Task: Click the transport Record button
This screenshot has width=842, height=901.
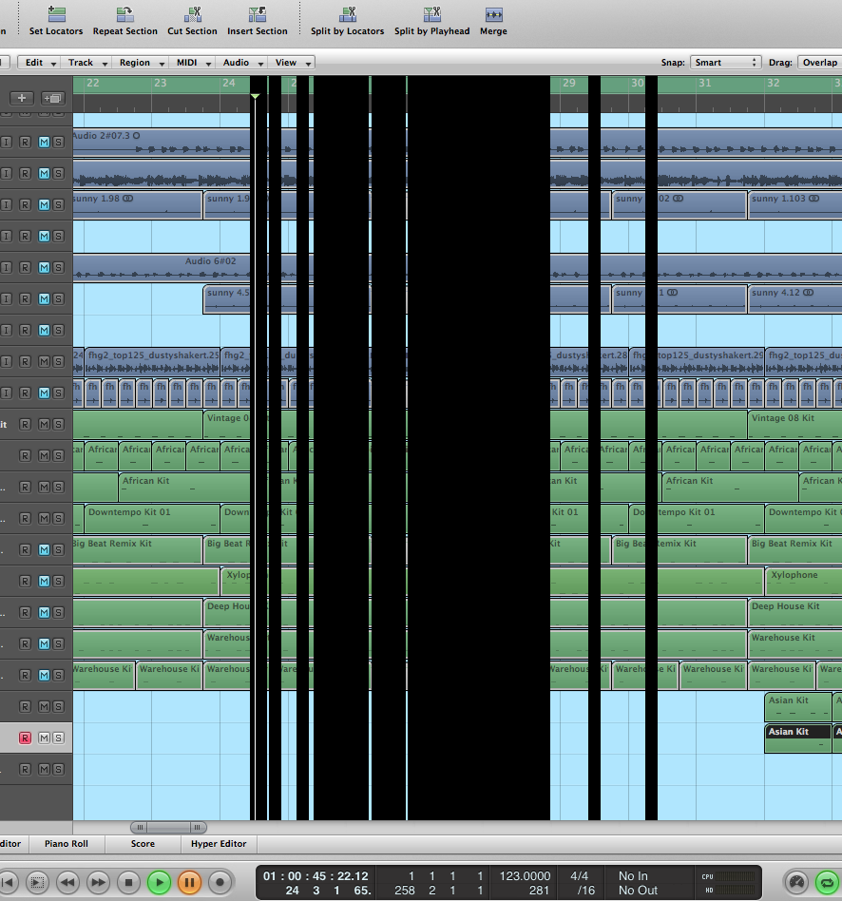Action: [x=219, y=882]
